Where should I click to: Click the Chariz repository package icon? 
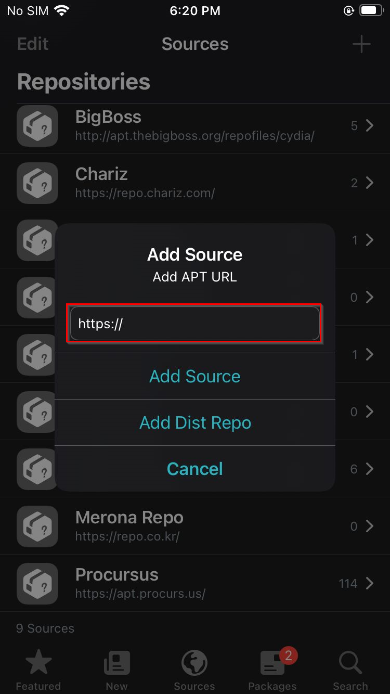point(37,183)
